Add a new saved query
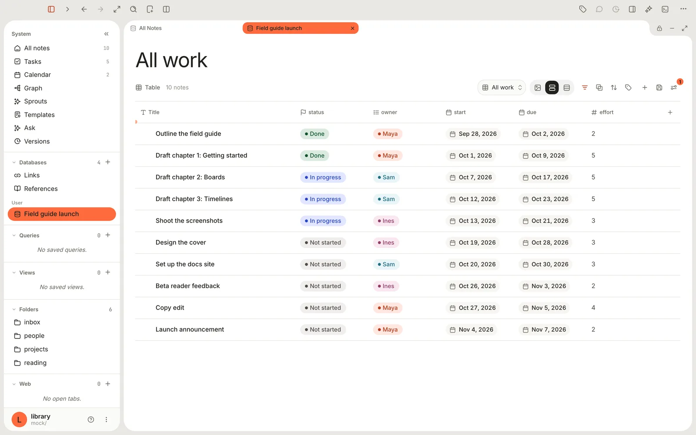This screenshot has height=435, width=696. tap(108, 235)
